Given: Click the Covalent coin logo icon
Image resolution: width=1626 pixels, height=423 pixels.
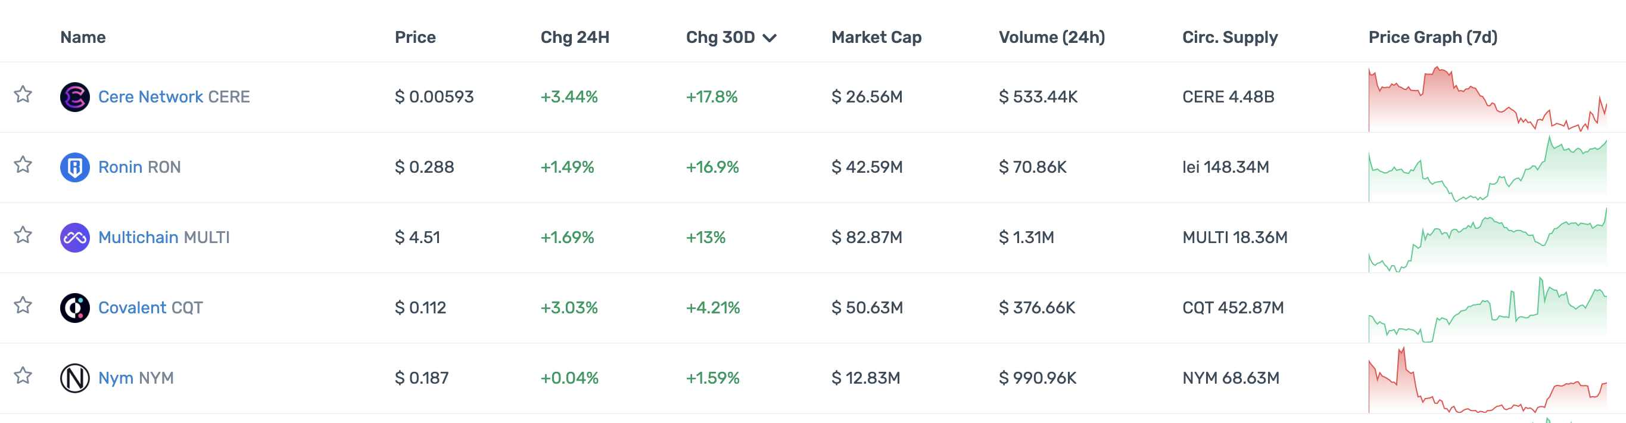Looking at the screenshot, I should click(x=74, y=307).
